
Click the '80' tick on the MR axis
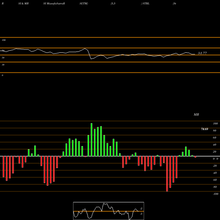[x=215, y=131]
